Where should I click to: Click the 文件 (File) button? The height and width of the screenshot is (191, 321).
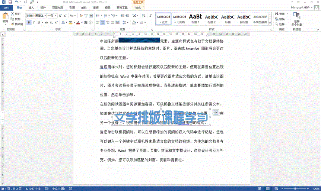click(6, 7)
